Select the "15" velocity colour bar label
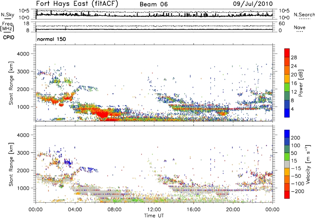 [x=294, y=161]
